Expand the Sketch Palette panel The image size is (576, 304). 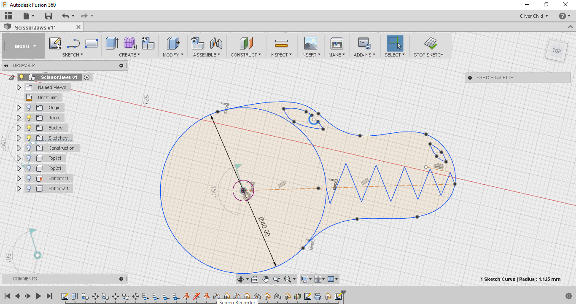pos(470,78)
